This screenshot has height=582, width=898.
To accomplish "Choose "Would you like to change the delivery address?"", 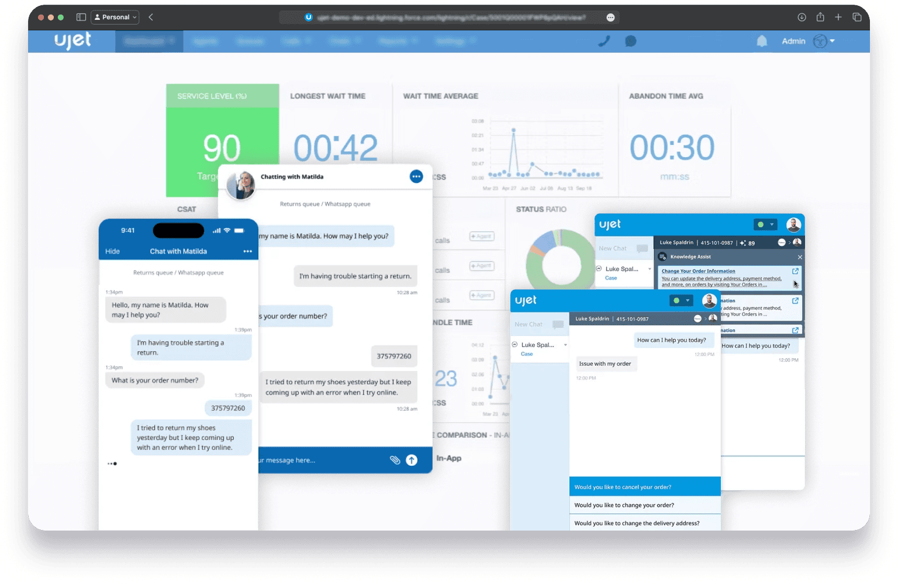I will [x=644, y=523].
